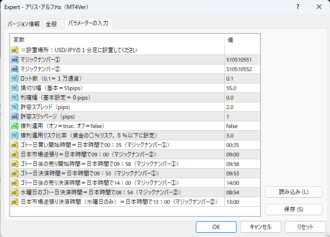Viewport: 330px width, 237px height.
Task: Select the パラメーターの入力 tab
Action: pyautogui.click(x=88, y=24)
